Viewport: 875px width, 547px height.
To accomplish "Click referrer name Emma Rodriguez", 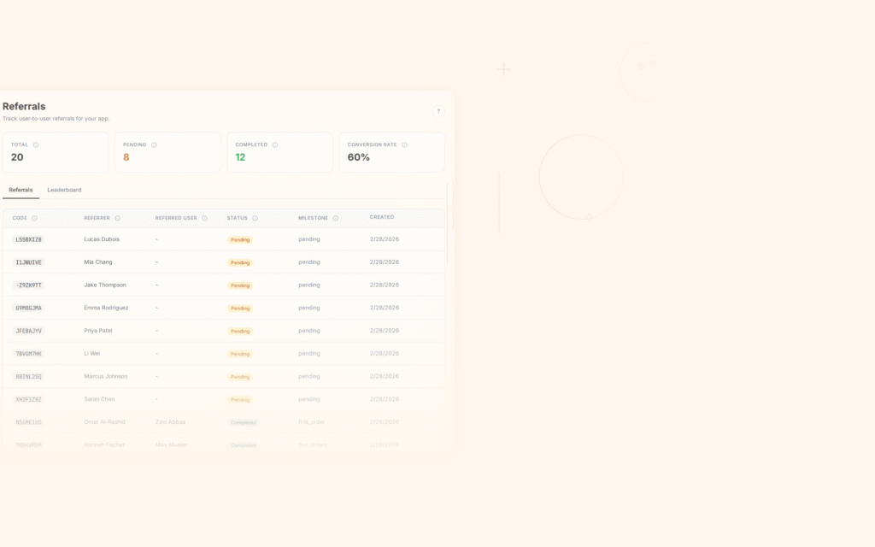I will 106,308.
